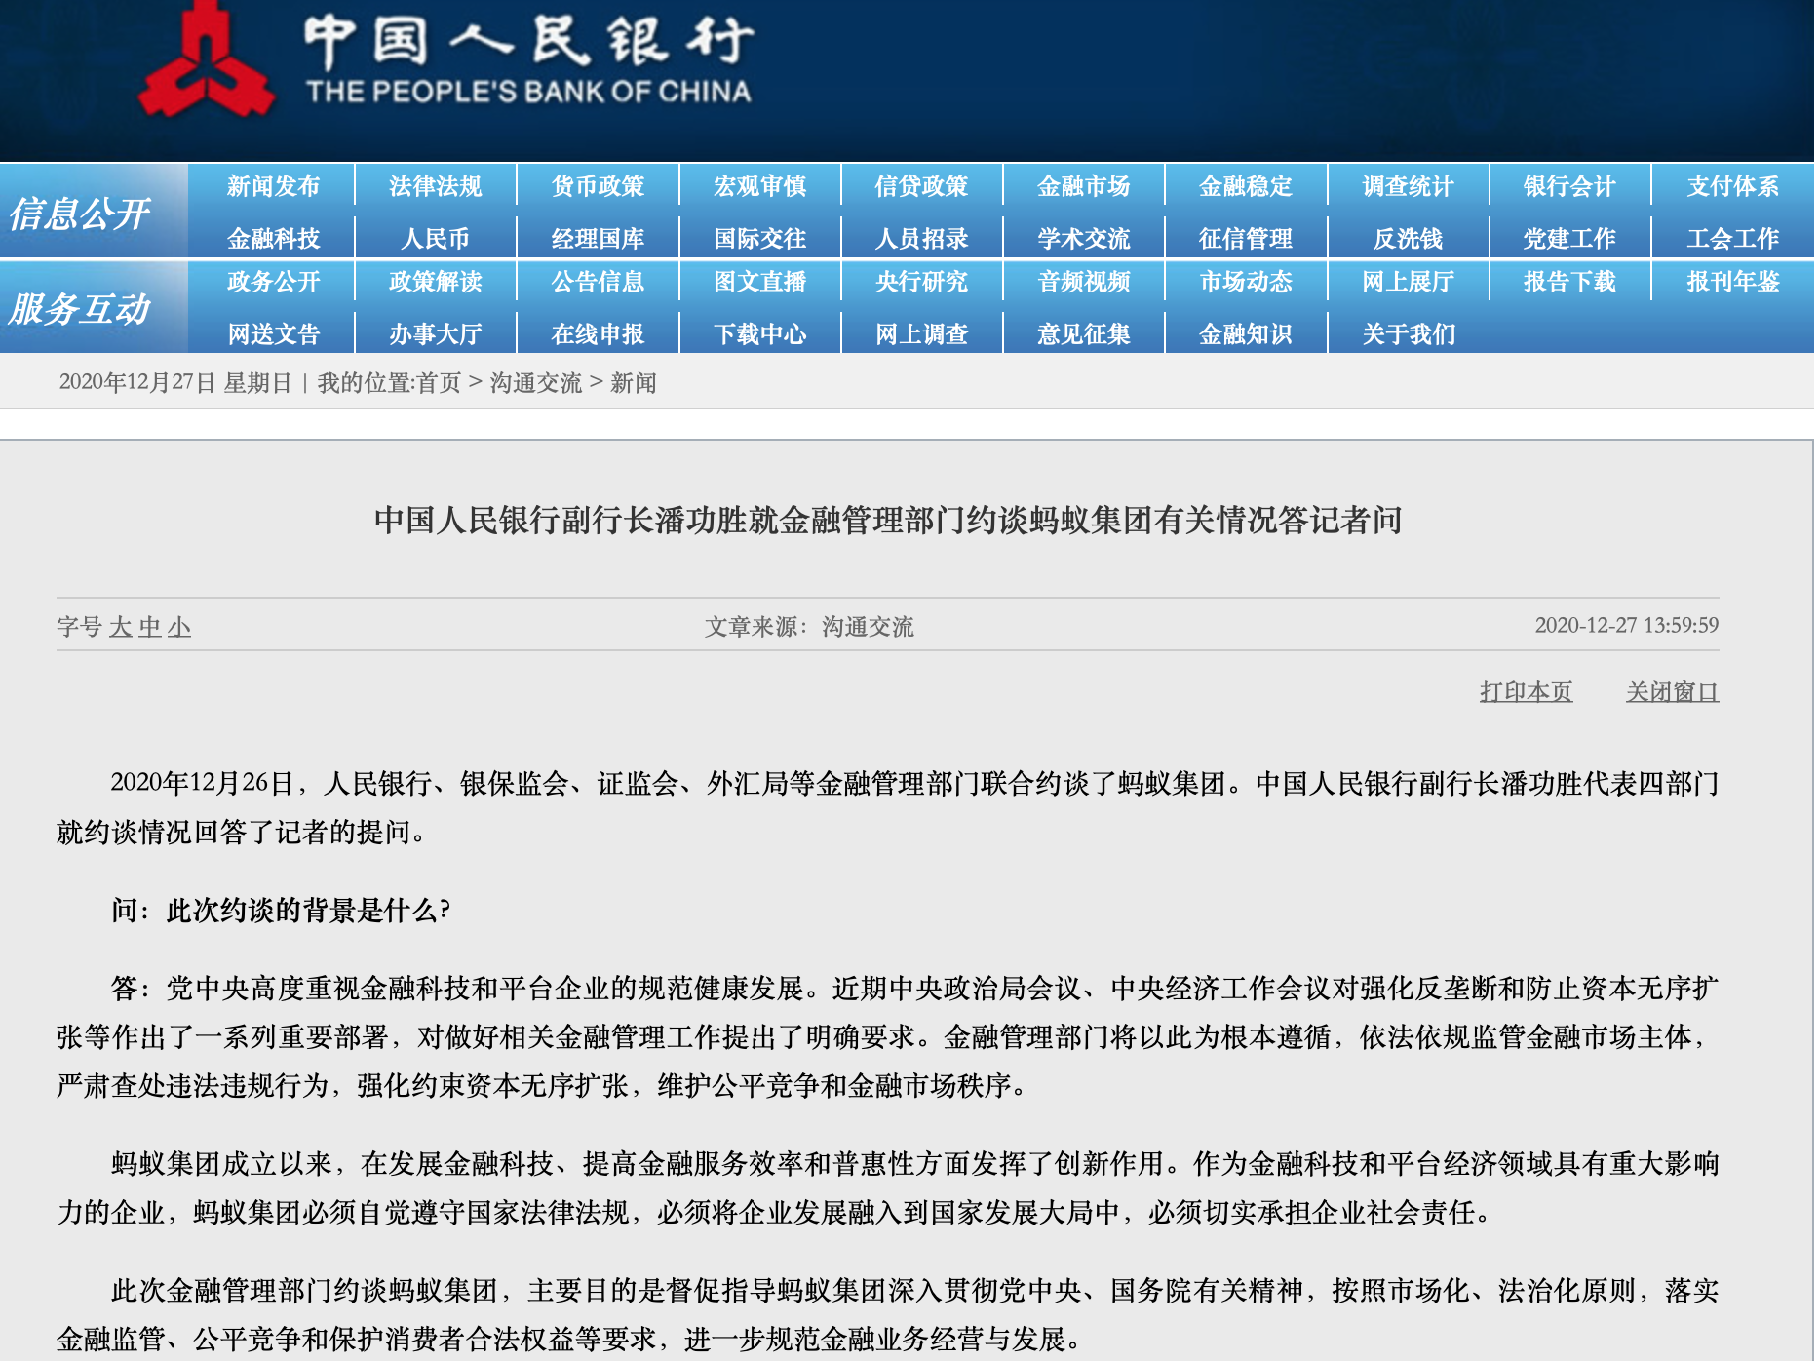Open 沟通交流 breadcrumb link

tap(535, 383)
